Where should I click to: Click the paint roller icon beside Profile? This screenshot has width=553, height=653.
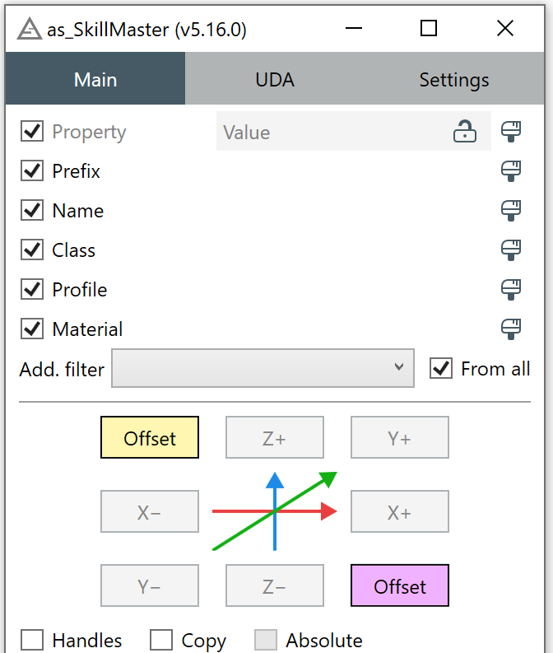click(x=511, y=290)
